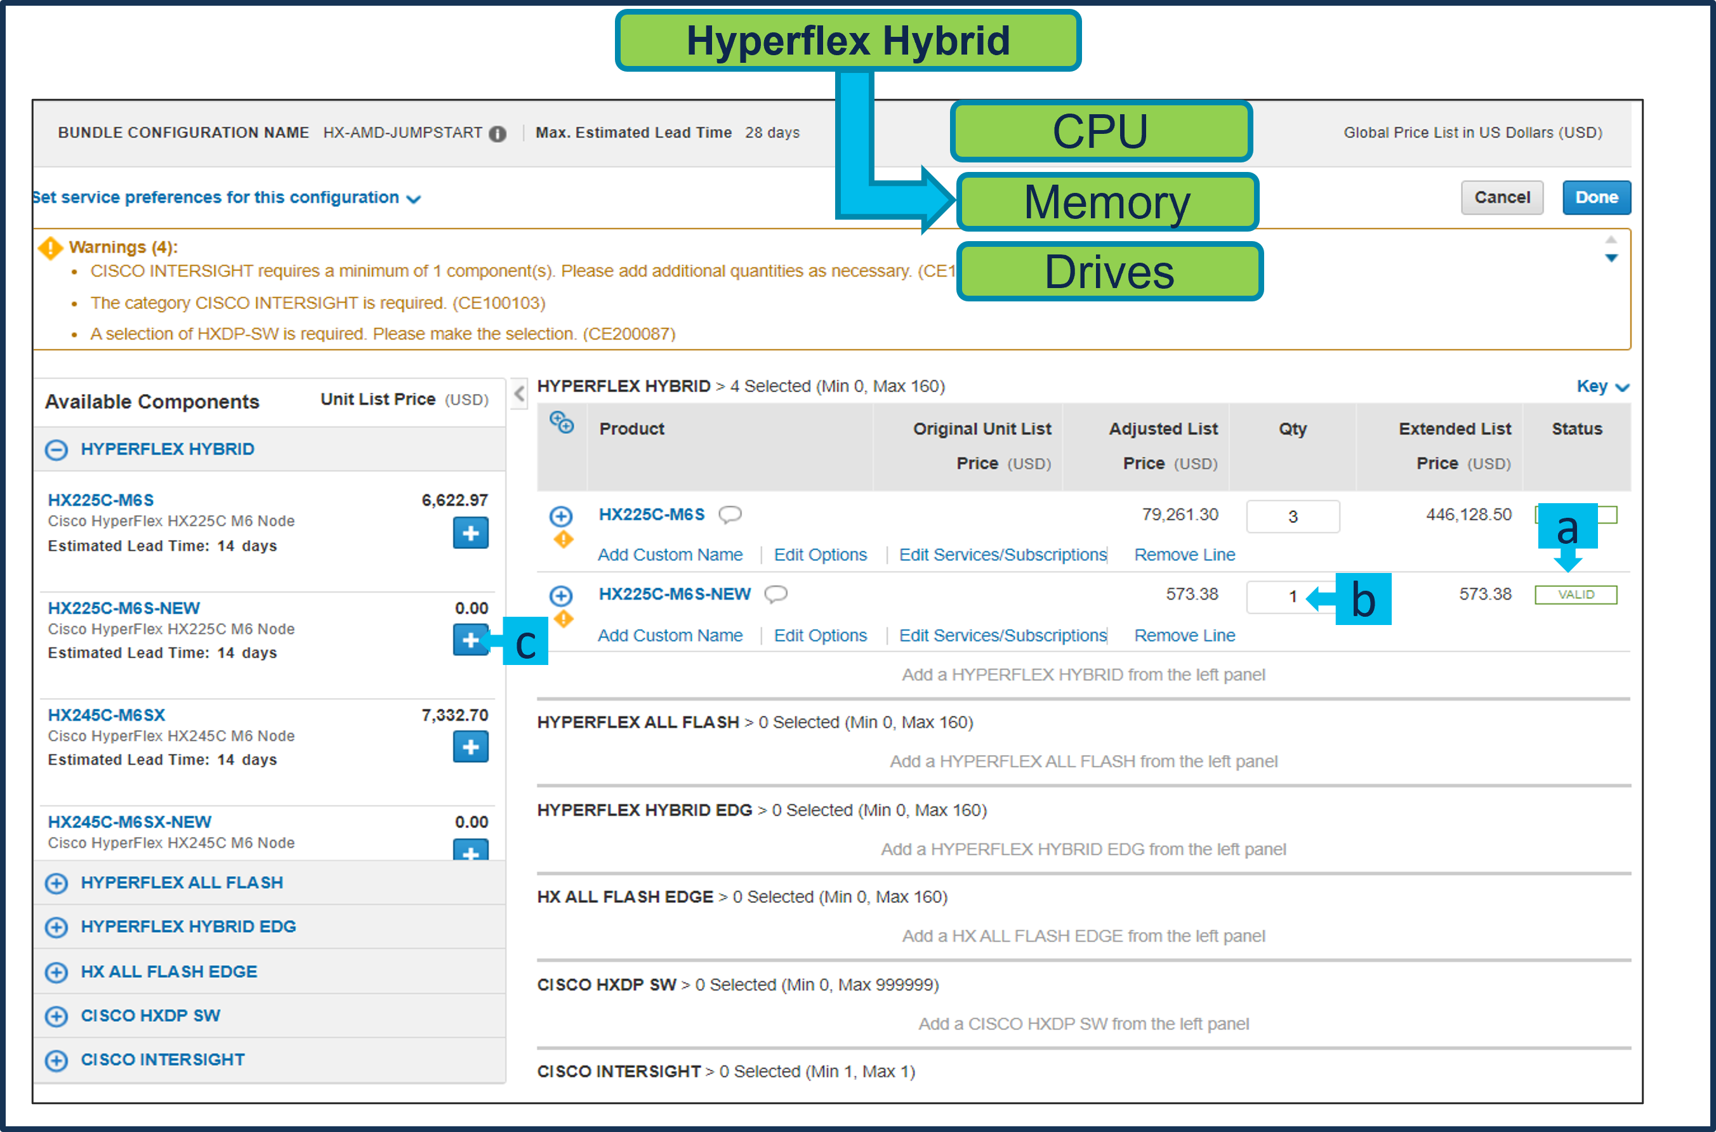Expand HX225C-M6S selected line details
The image size is (1716, 1132).
tap(561, 516)
